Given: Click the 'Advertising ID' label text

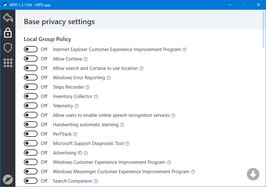Looking at the screenshot, I should 67,153.
